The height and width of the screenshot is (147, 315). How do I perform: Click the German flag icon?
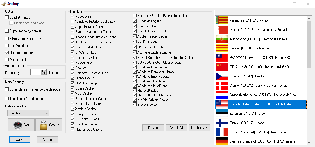click(222, 141)
